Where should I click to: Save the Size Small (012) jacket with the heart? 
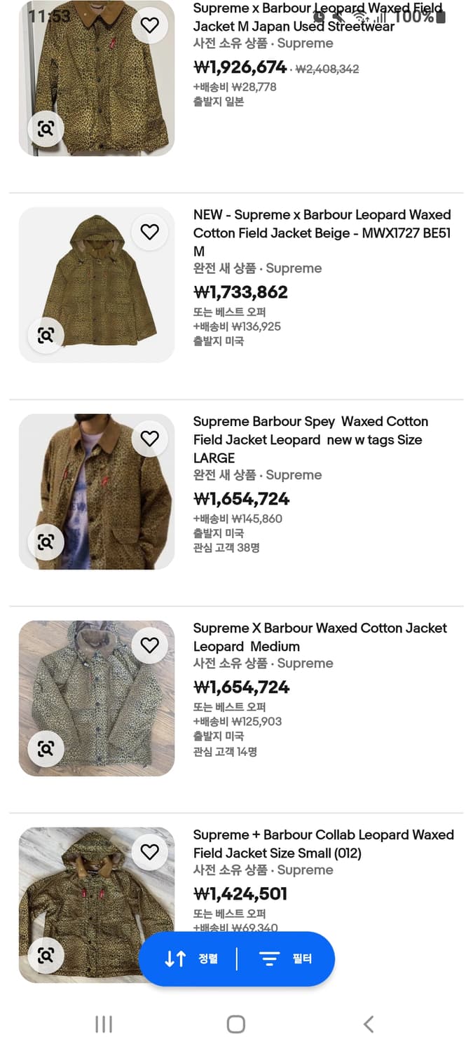point(149,852)
